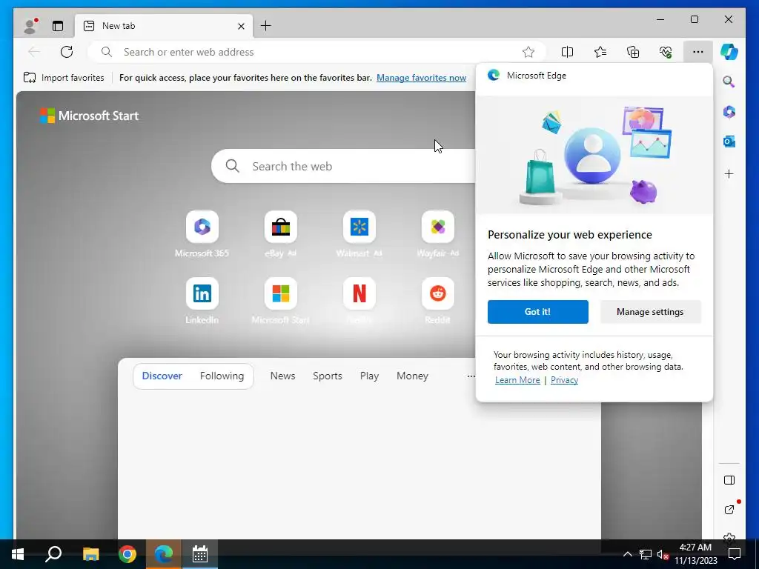The width and height of the screenshot is (759, 569).
Task: Click muted volume tray icon
Action: pyautogui.click(x=663, y=554)
